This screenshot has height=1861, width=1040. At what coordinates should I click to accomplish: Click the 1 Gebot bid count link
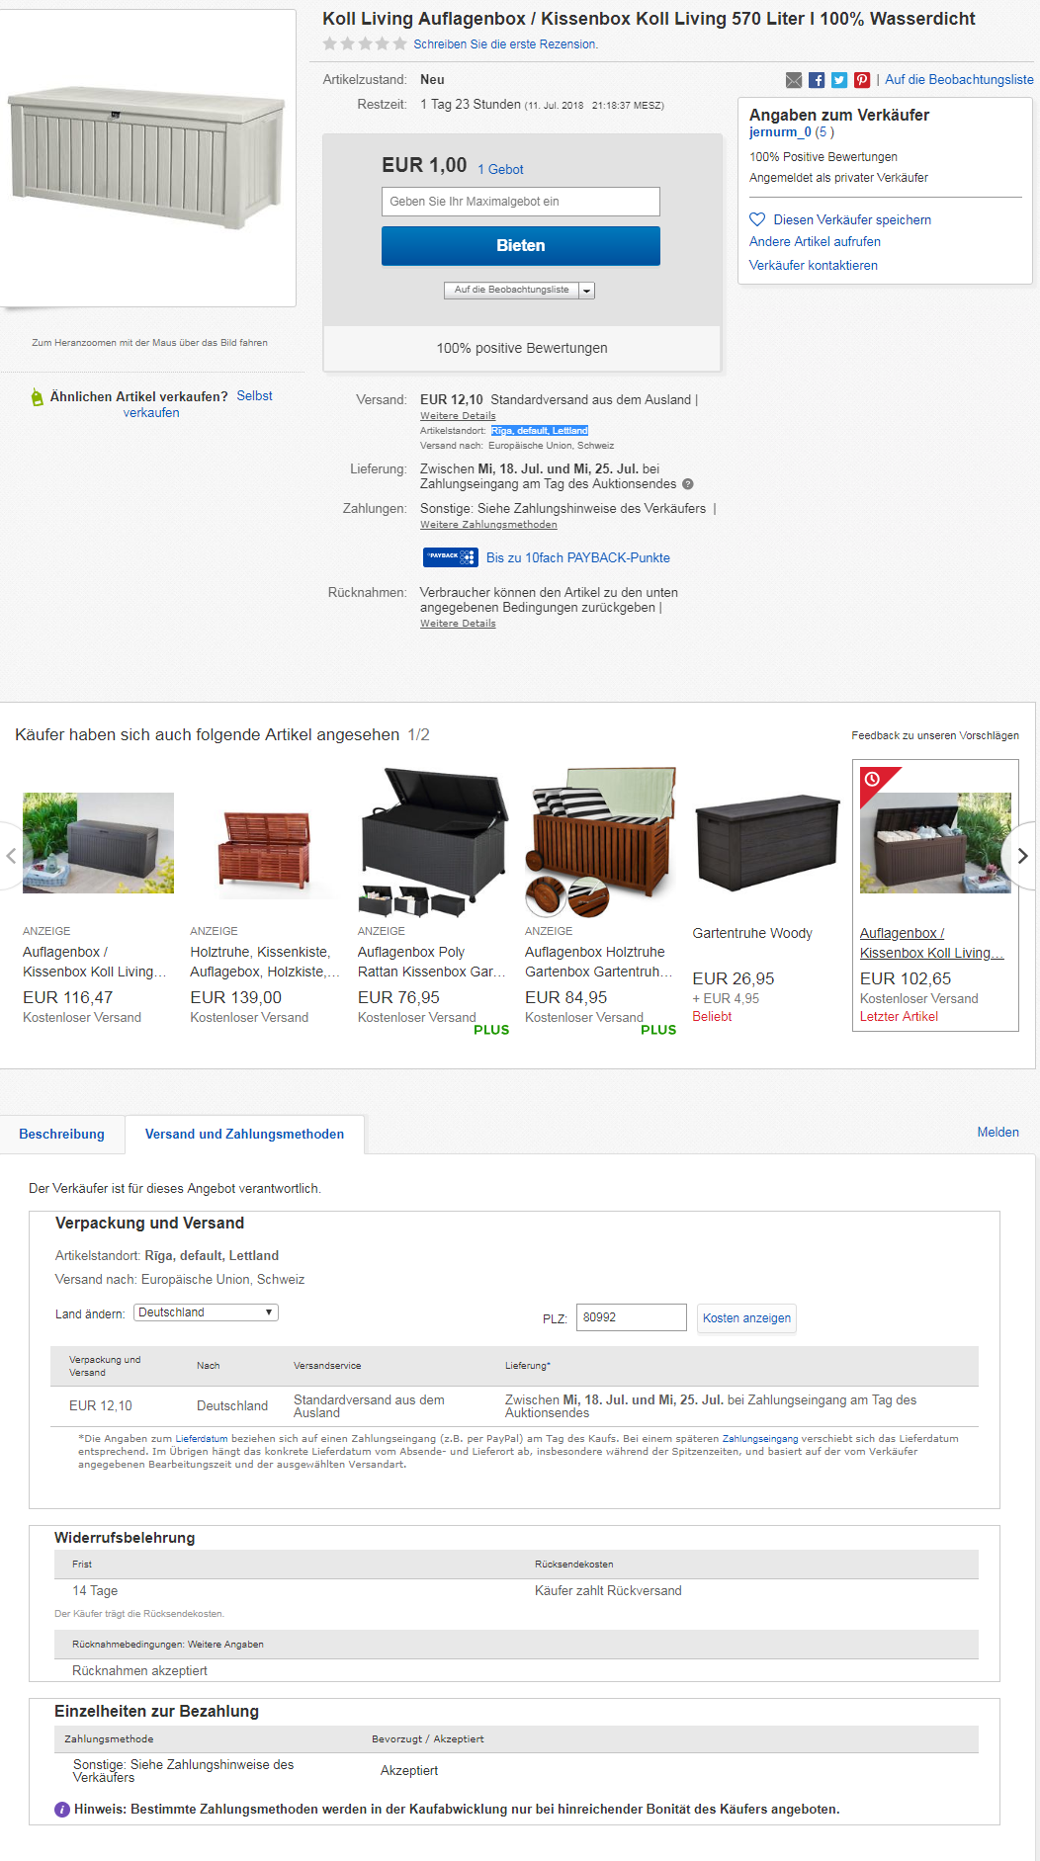click(x=500, y=169)
